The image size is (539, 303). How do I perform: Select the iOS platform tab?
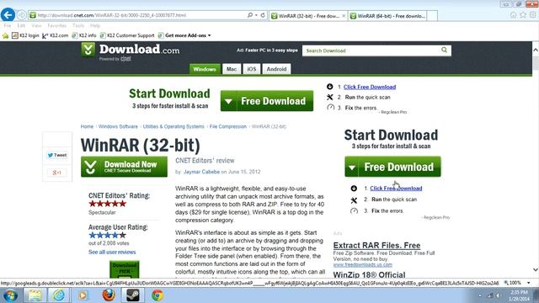click(x=252, y=69)
